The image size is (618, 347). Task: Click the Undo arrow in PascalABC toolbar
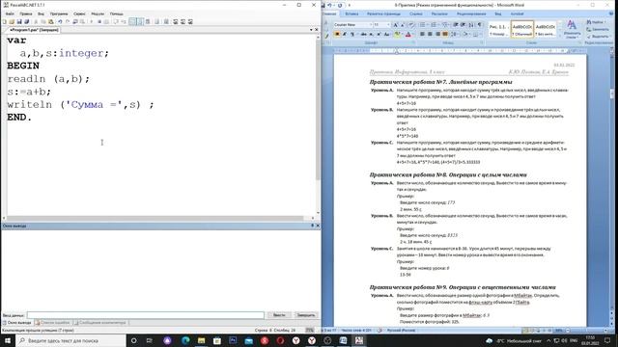[60, 21]
